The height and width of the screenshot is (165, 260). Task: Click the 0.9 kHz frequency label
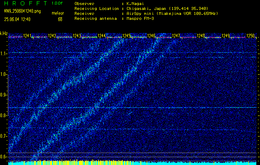(x=4, y=95)
